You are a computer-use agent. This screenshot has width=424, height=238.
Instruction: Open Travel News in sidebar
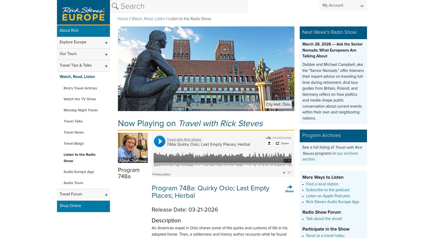(x=74, y=132)
